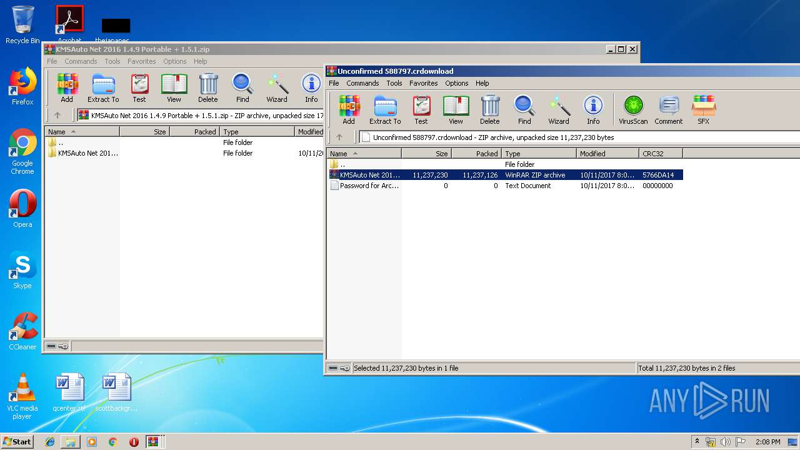Select WinRAR taskbar button
The width and height of the screenshot is (800, 450).
coord(153,442)
